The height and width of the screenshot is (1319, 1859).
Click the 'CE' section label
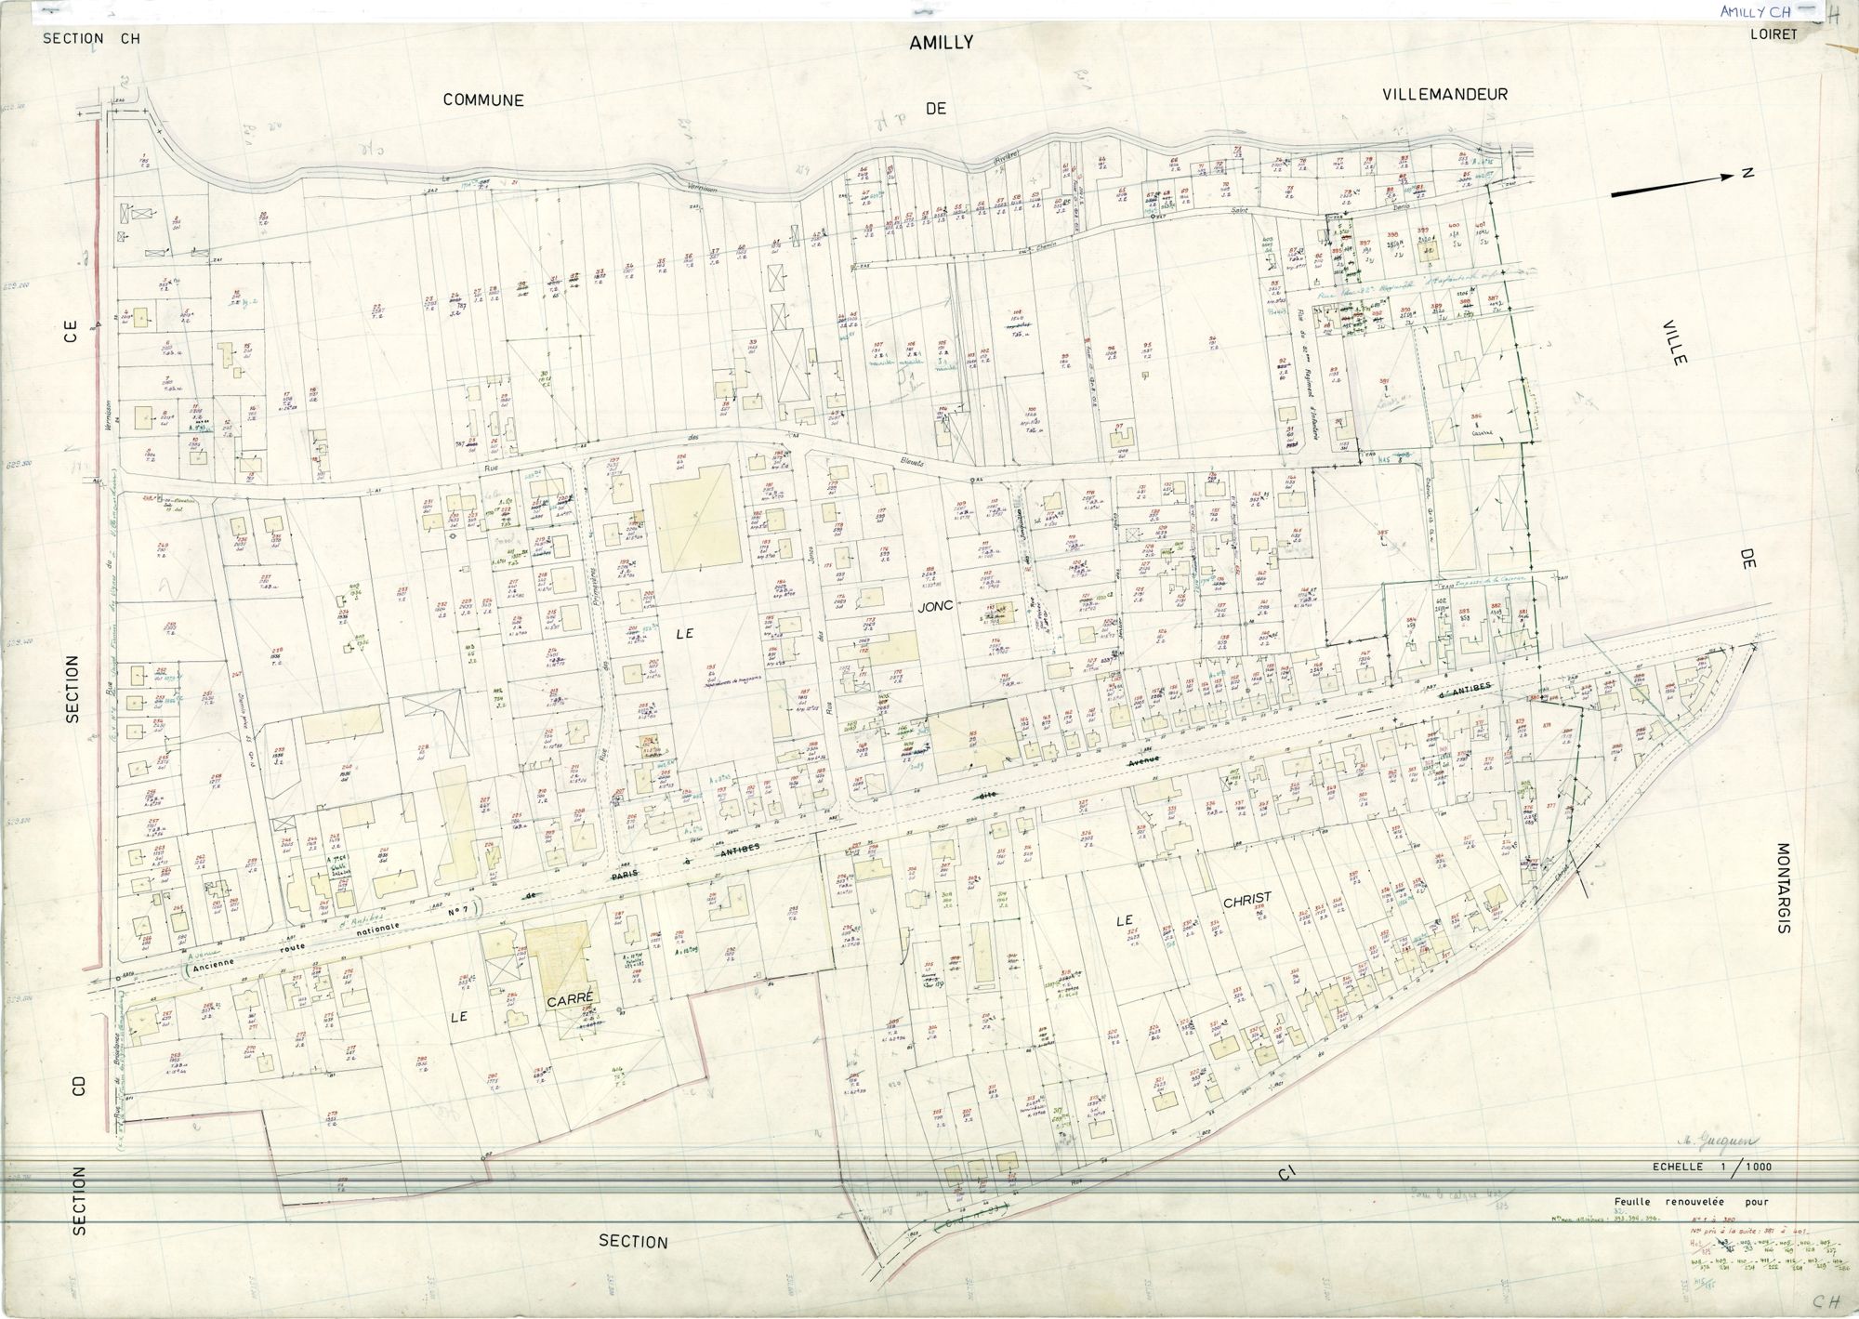pyautogui.click(x=73, y=334)
